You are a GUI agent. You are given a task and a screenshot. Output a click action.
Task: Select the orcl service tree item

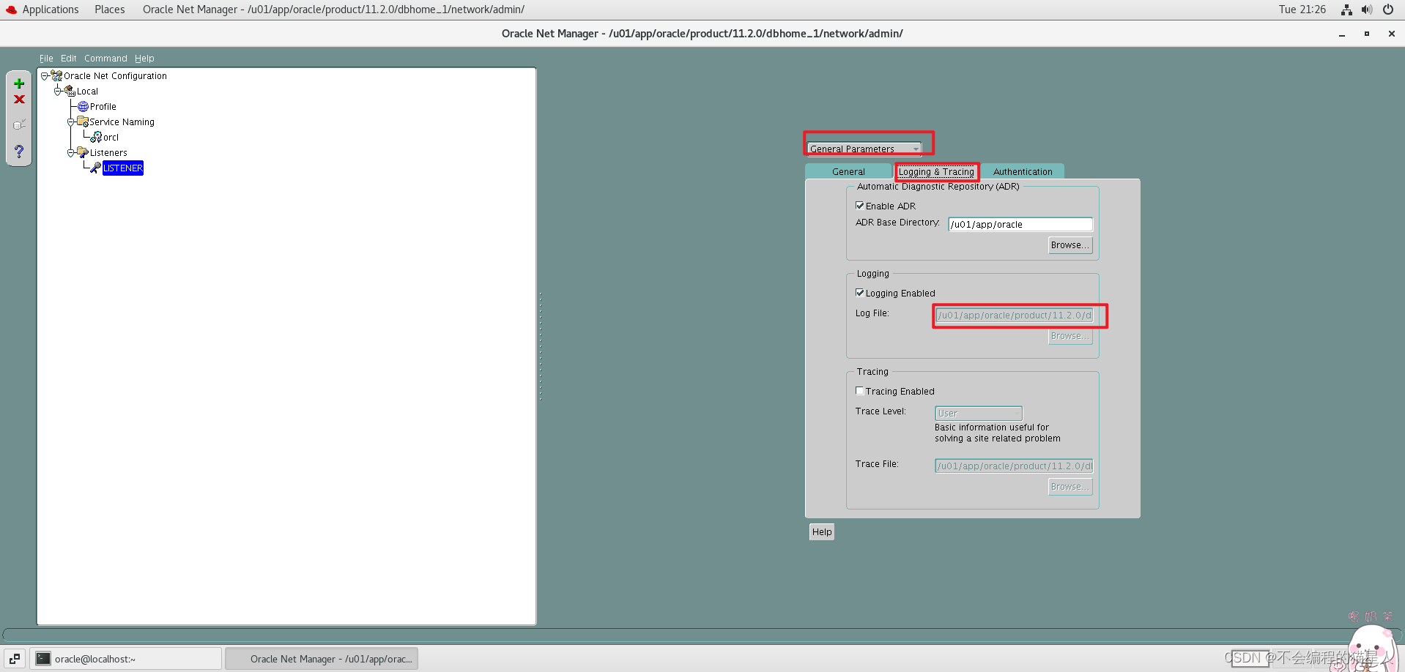coord(111,137)
